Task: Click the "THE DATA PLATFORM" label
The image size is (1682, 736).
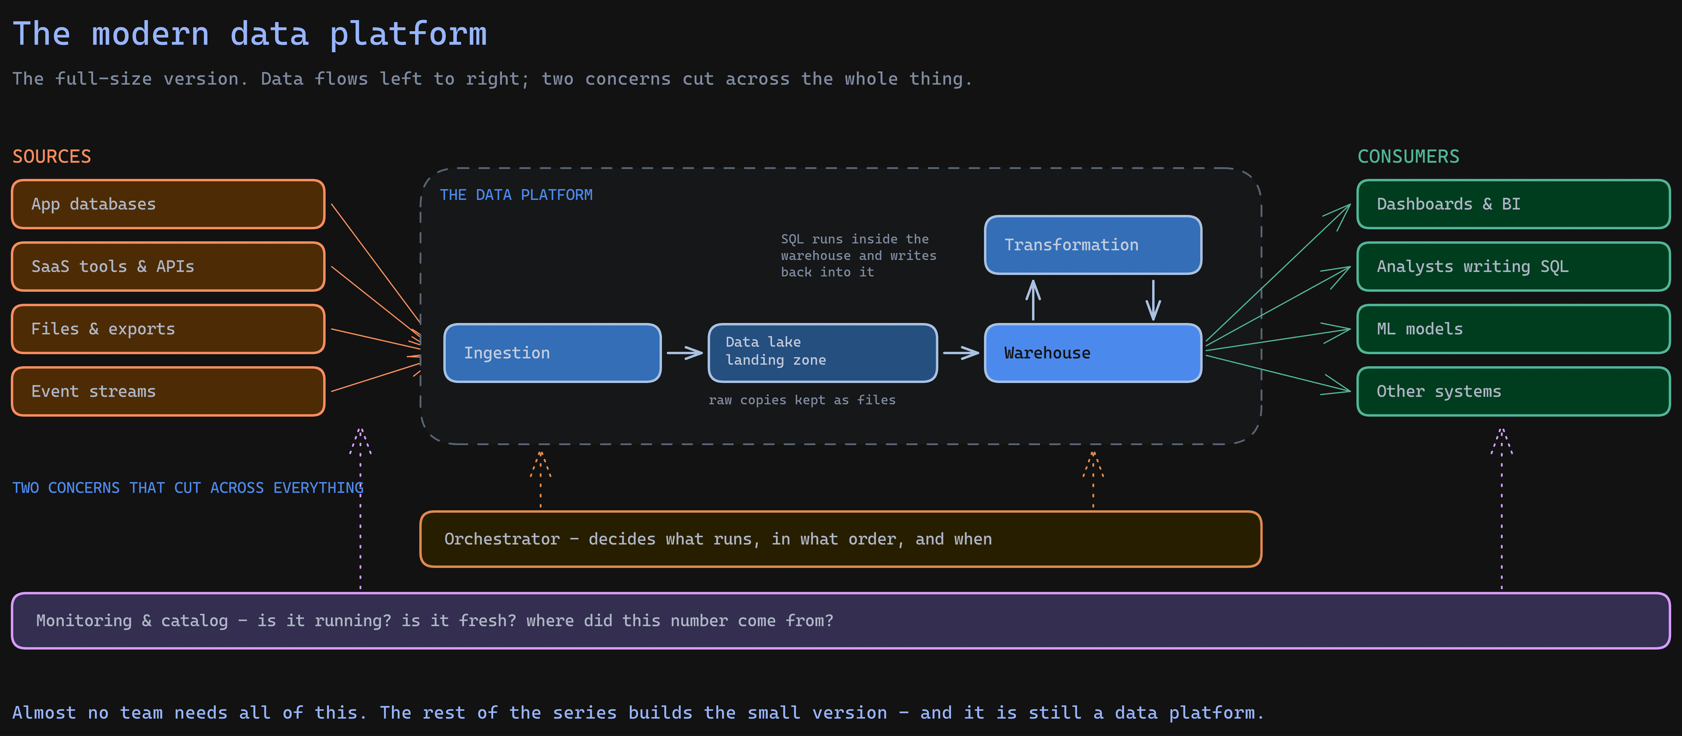Action: pyautogui.click(x=516, y=195)
